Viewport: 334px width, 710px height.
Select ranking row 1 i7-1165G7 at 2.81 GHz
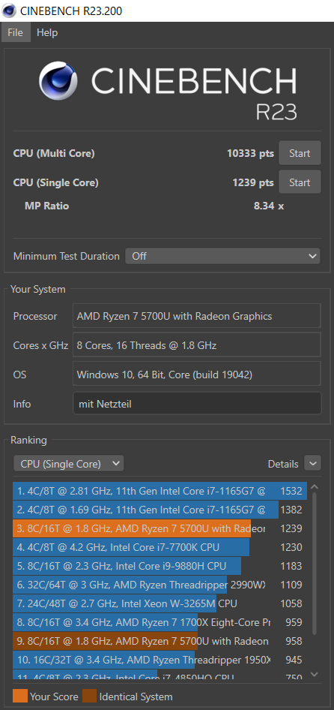(160, 491)
